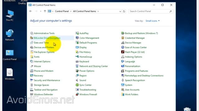Screen dimensions: 199x111
Task: Click the Mouse icon
Action: [x=32, y=66]
